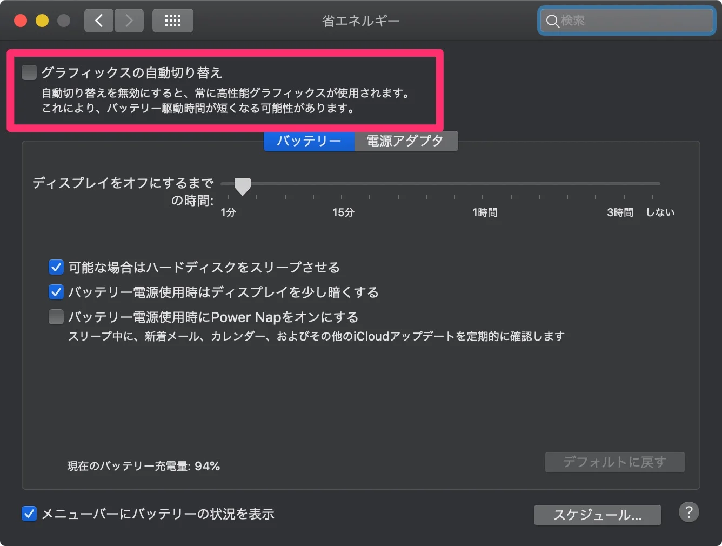Close the window with the red button
Viewport: 722px width, 546px height.
coord(21,21)
